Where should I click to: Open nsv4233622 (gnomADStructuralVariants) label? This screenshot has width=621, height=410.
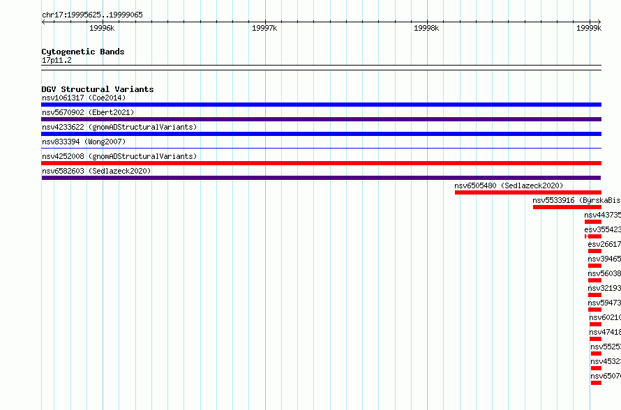119,127
